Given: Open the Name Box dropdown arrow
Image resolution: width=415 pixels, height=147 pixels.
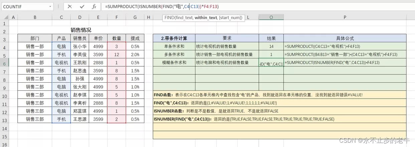Looking at the screenshot, I should [x=50, y=6].
